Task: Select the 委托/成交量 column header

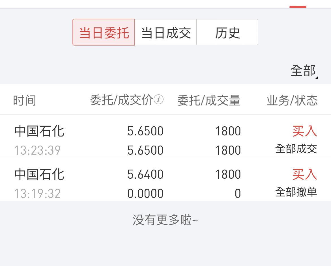Action: pyautogui.click(x=209, y=100)
